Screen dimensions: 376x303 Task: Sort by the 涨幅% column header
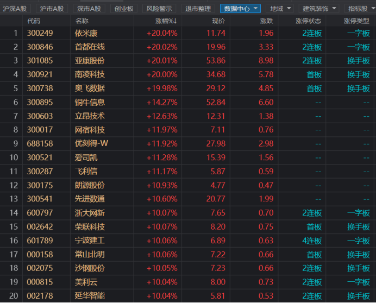tap(166, 21)
